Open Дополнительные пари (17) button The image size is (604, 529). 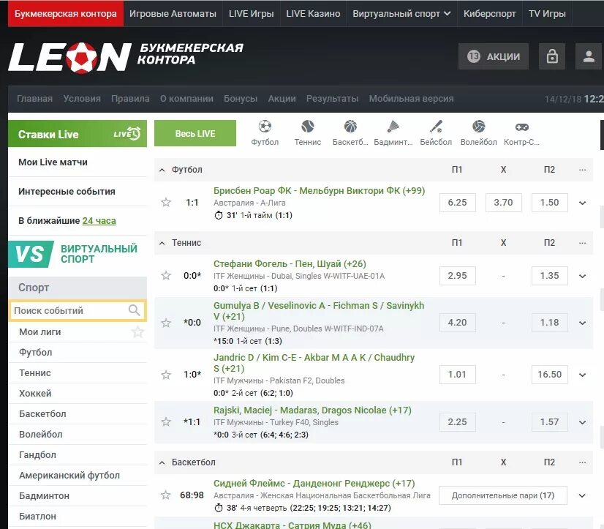(503, 495)
